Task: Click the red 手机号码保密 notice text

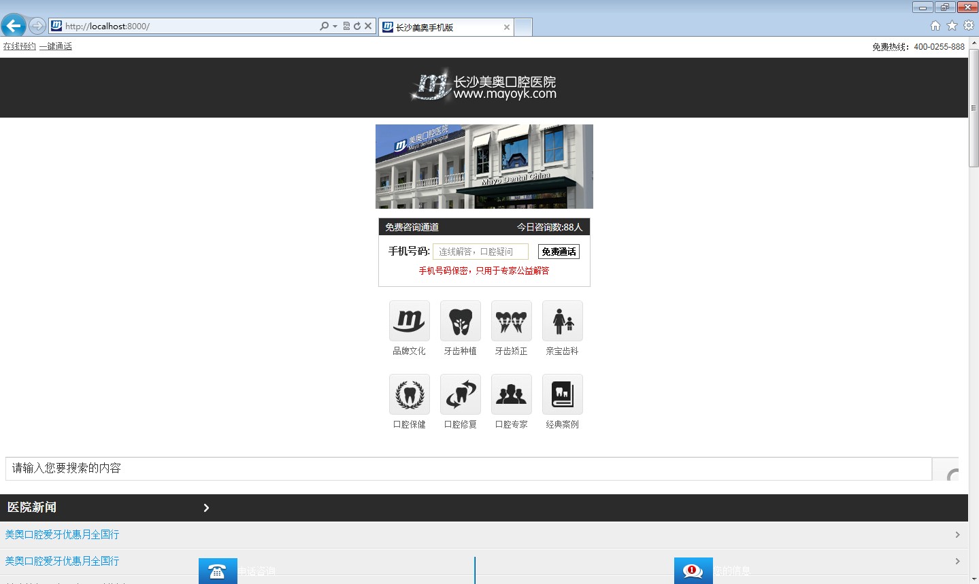Action: (x=484, y=271)
